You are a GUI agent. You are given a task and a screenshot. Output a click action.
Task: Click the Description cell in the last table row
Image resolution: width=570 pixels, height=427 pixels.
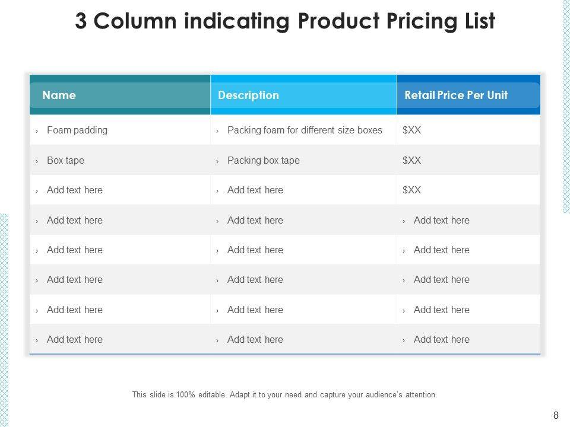tap(255, 339)
